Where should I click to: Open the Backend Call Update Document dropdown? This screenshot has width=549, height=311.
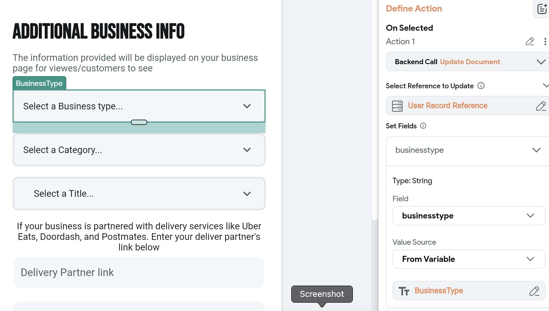[x=541, y=62]
